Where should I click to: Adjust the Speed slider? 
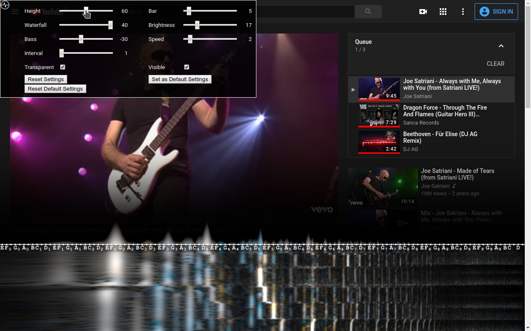click(210, 39)
